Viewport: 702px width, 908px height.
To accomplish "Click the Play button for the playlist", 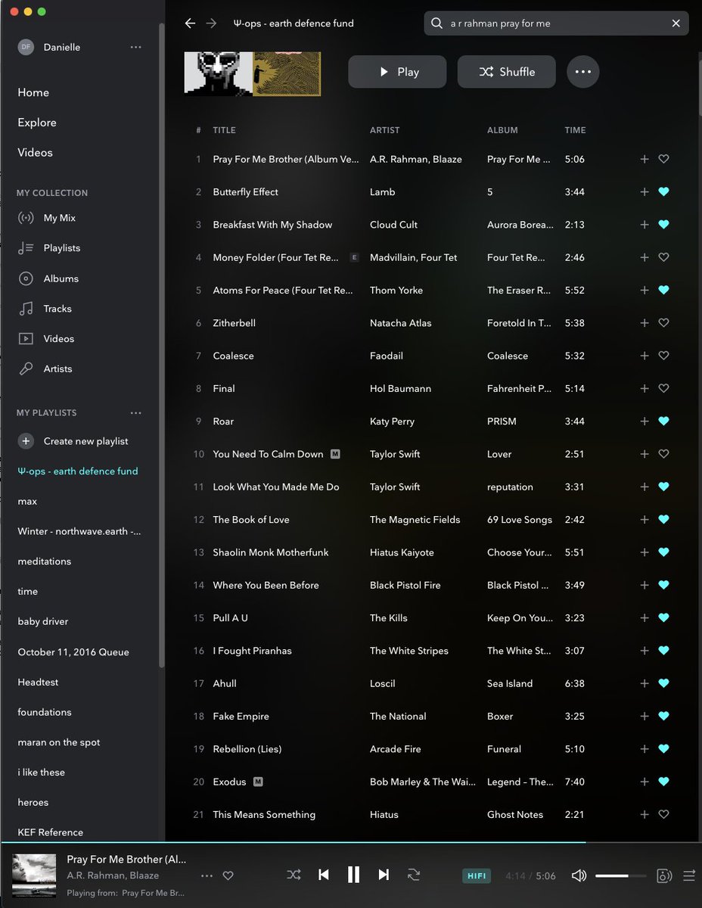I will 397,72.
